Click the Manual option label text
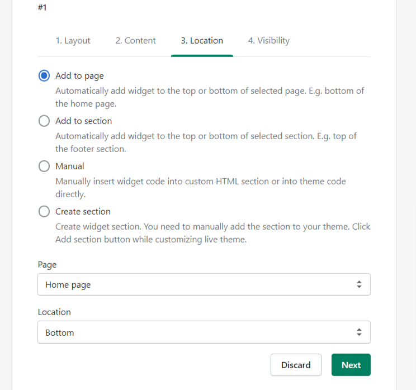 (70, 167)
